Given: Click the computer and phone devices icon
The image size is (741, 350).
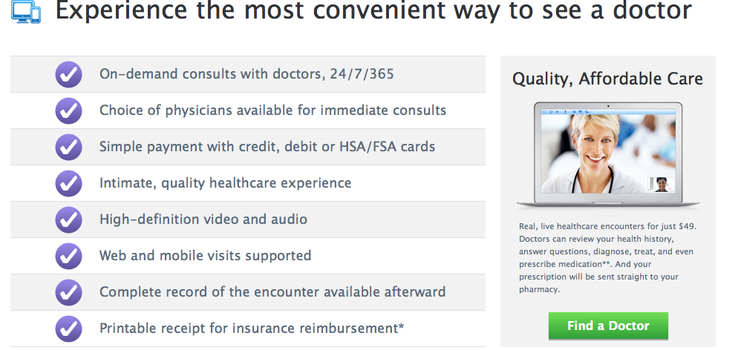Looking at the screenshot, I should point(26,12).
